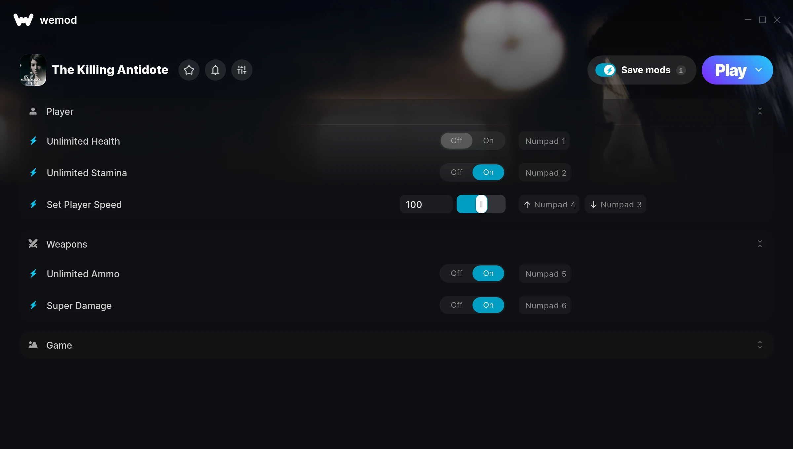Expand the Game section chevron

point(760,344)
